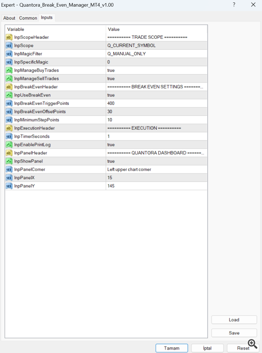Viewport: 262px width, 353px height.
Task: Select the InpMinimumStepPoints variable name
Action: point(36,120)
